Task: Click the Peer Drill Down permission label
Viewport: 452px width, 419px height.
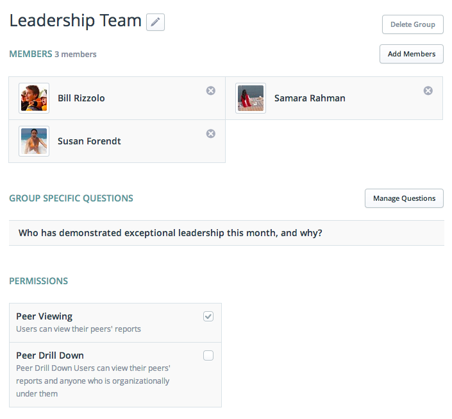Action: coord(50,355)
